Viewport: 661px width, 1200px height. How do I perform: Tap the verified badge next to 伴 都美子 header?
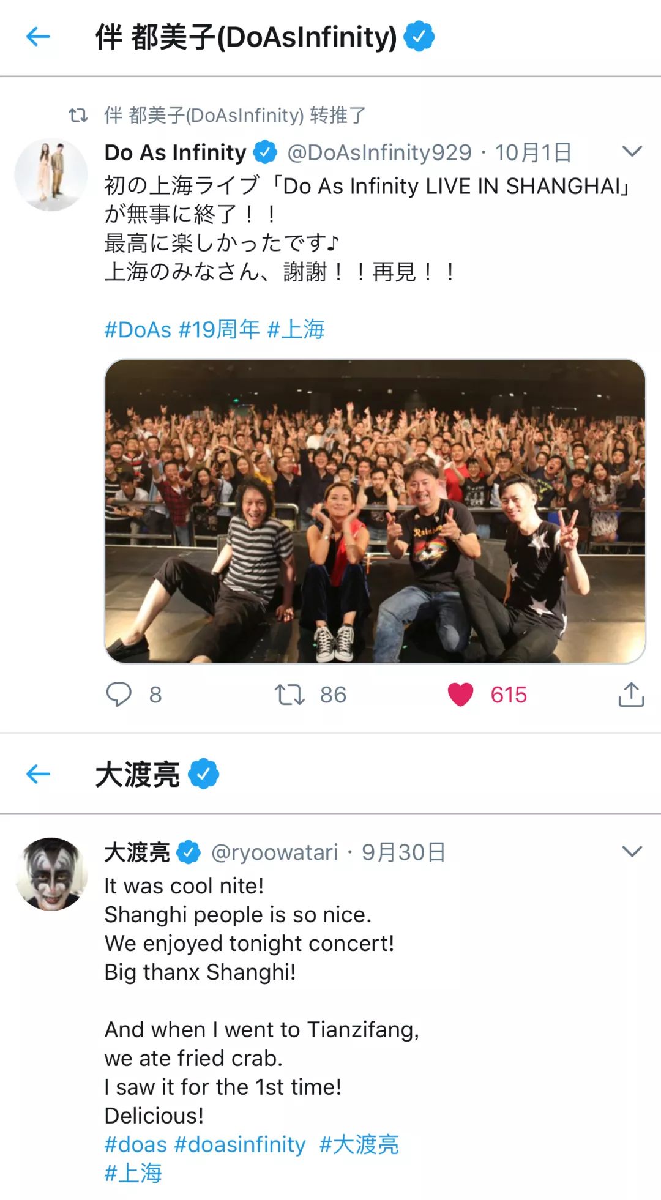419,37
